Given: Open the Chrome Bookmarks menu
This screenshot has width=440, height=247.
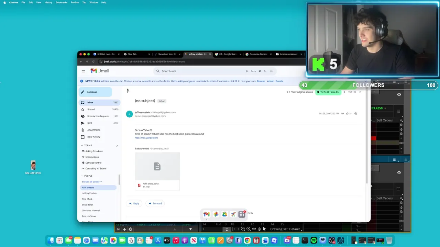Looking at the screenshot, I should coord(62,2).
